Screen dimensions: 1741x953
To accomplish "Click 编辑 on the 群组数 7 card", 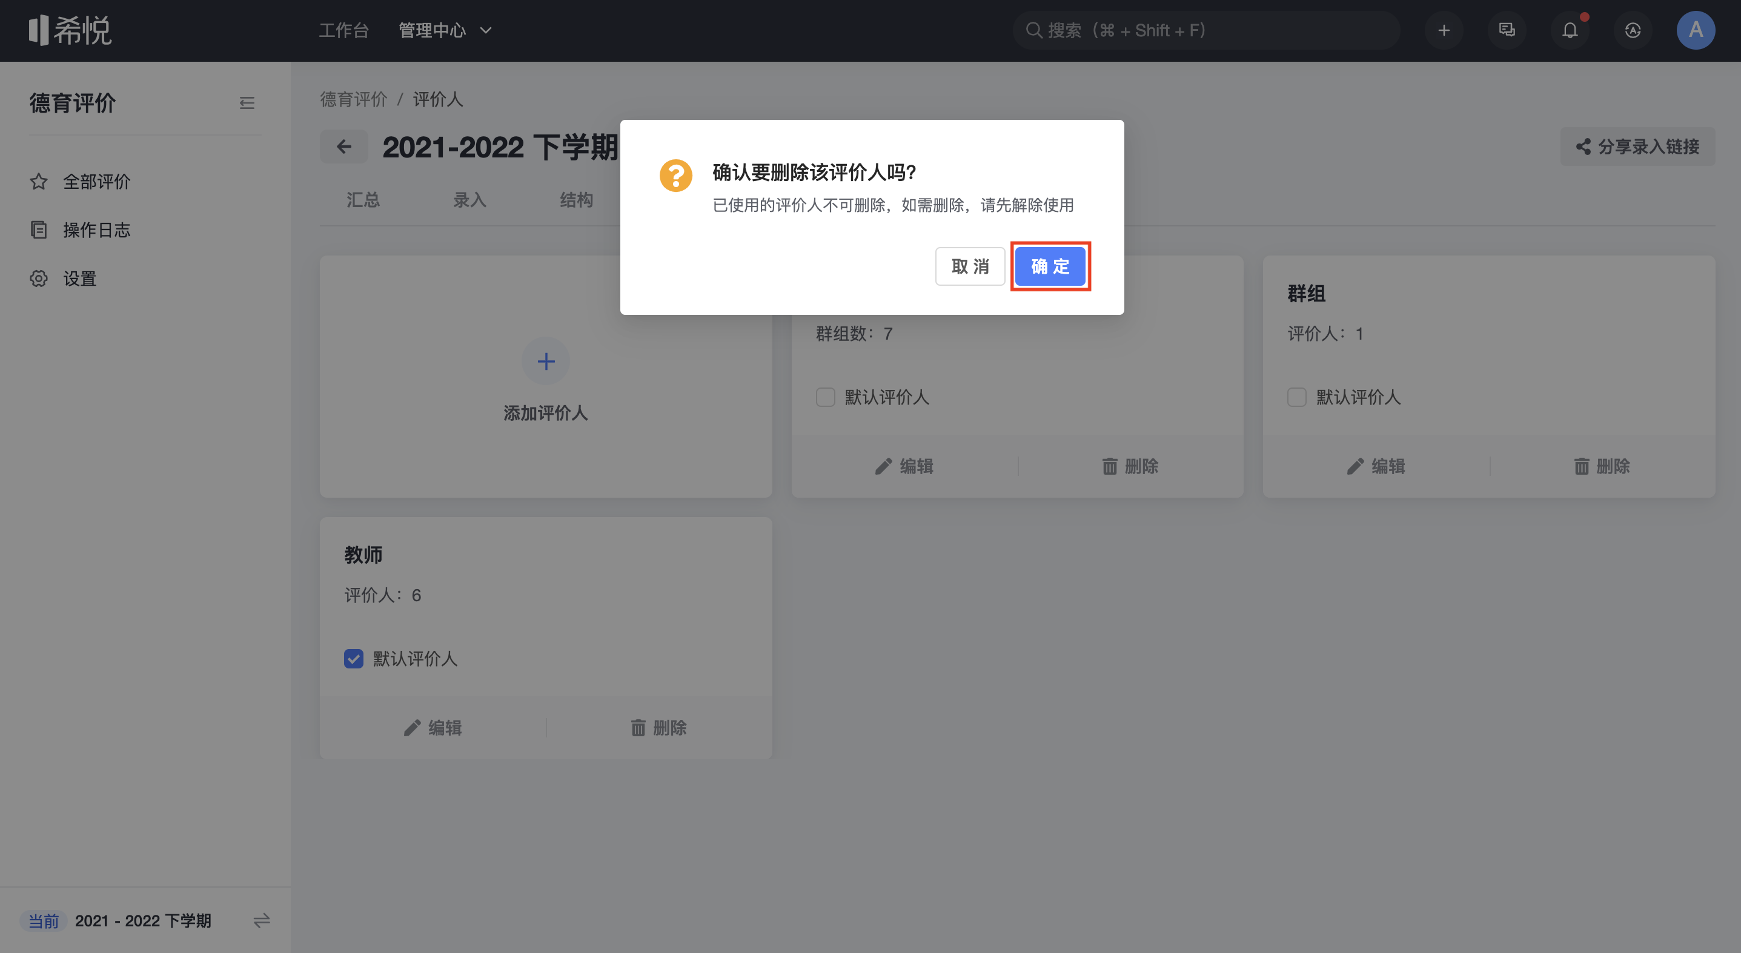I will click(x=904, y=466).
